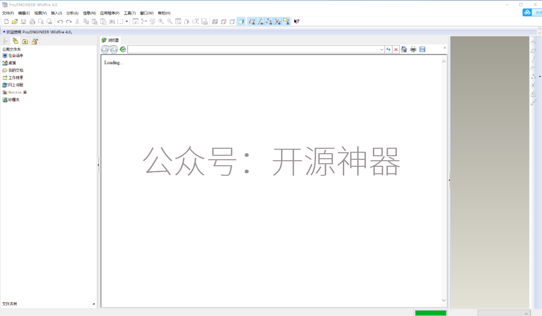Toggle datum axes display
The image size is (542, 316).
(x=260, y=22)
